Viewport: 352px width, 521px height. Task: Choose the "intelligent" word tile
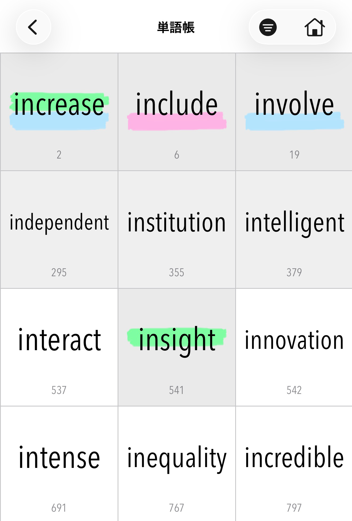[x=294, y=230]
